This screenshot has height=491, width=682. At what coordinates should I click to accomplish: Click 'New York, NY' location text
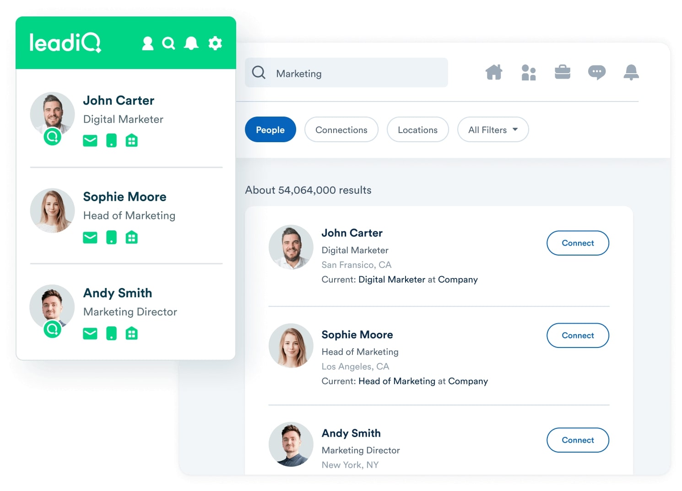(x=350, y=464)
